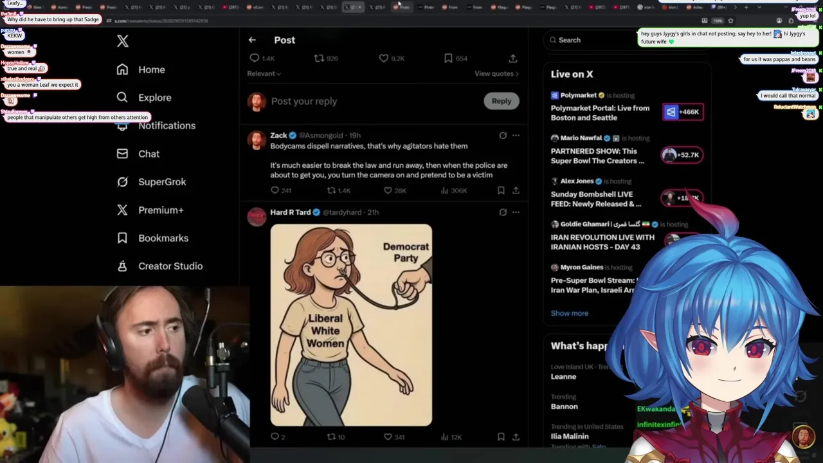This screenshot has width=823, height=463.
Task: Click the Grok icon on Zack's reply
Action: point(503,135)
